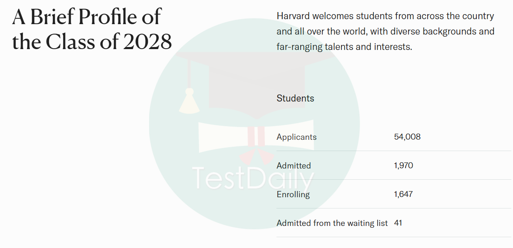The image size is (513, 248).
Task: Select the Enrolling row label
Action: coord(293,194)
